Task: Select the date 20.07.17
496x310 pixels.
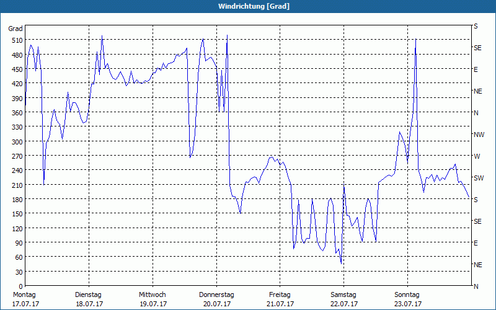Action: pos(217,304)
